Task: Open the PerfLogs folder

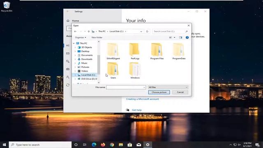Action: point(135,51)
